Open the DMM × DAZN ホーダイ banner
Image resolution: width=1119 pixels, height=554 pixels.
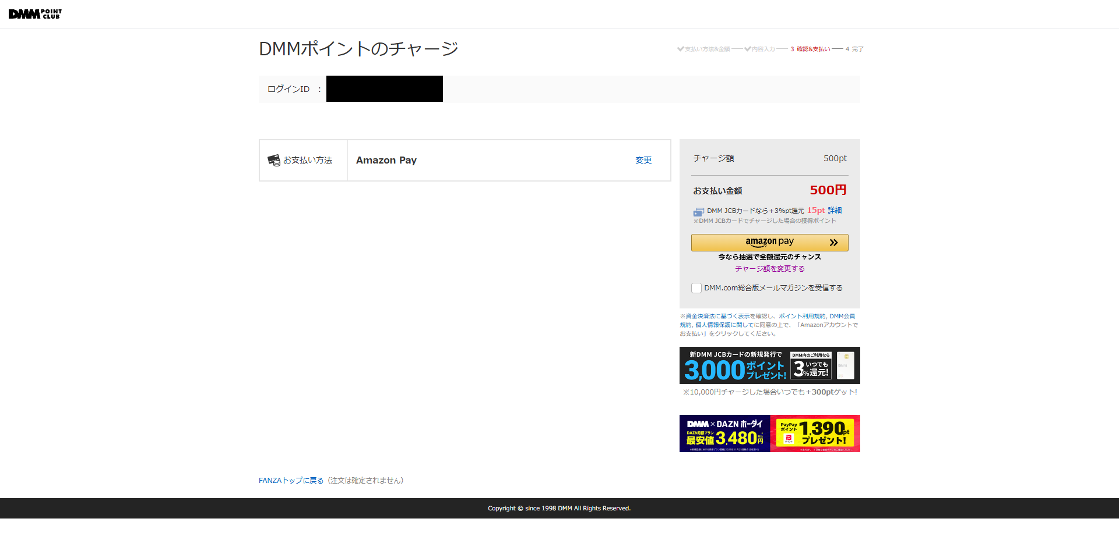[x=769, y=434]
